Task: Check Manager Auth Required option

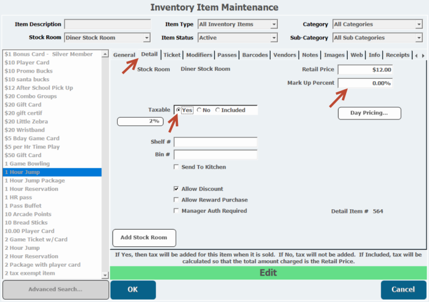Action: point(176,211)
